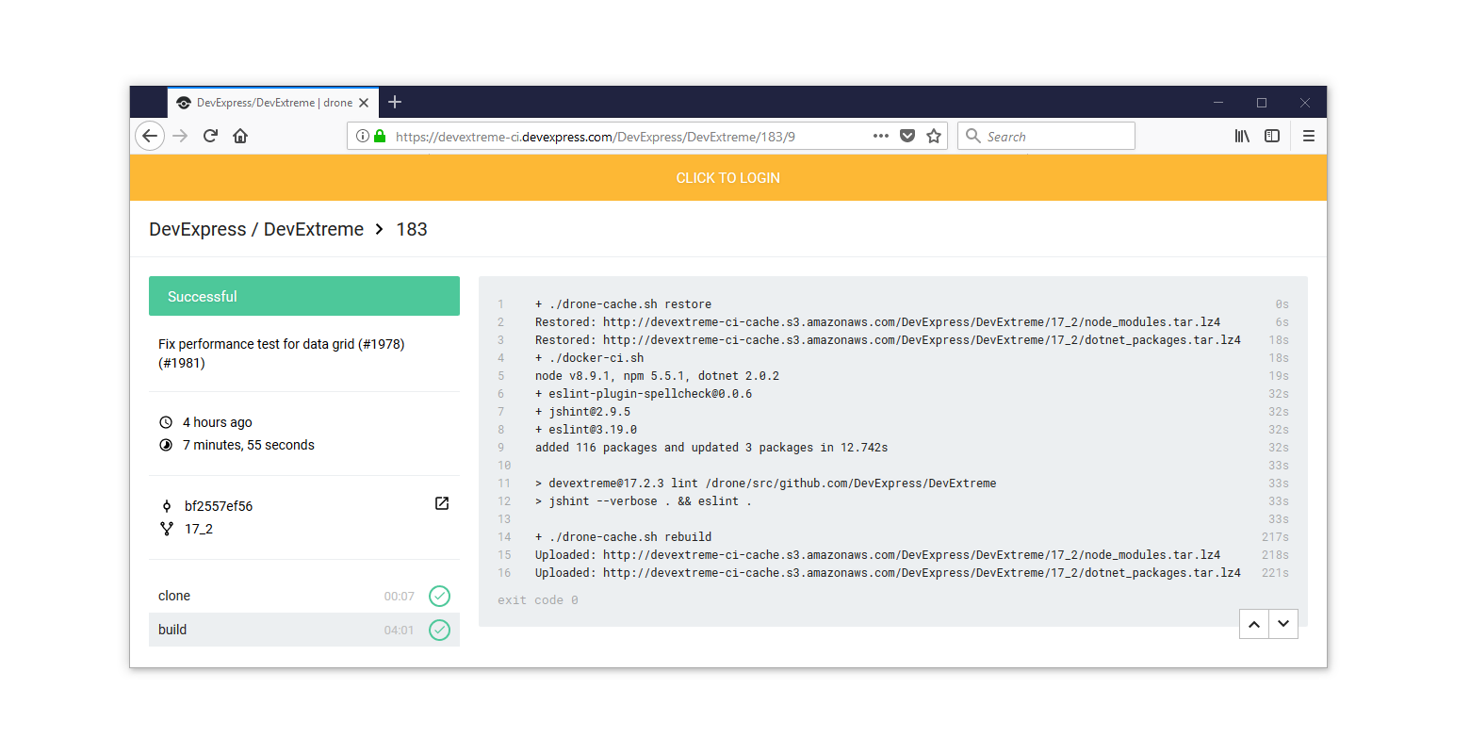Click Restored dotnet_packages.tar.lz4 log line

tap(888, 340)
